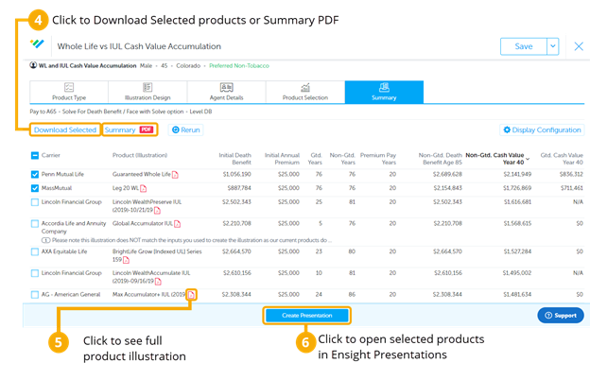Click Initial Death Benefit column header
This screenshot has height=380, width=590.
tap(235, 159)
